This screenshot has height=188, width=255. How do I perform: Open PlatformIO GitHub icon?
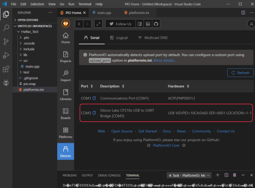coord(156,24)
